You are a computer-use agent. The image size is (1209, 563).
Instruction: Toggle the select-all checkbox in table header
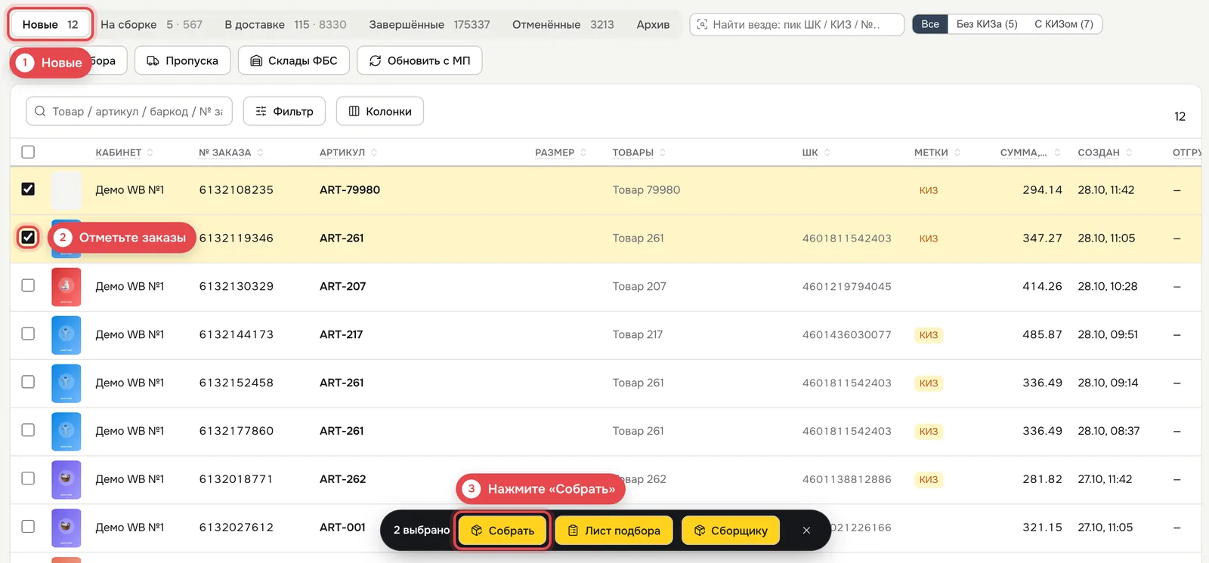[x=28, y=152]
